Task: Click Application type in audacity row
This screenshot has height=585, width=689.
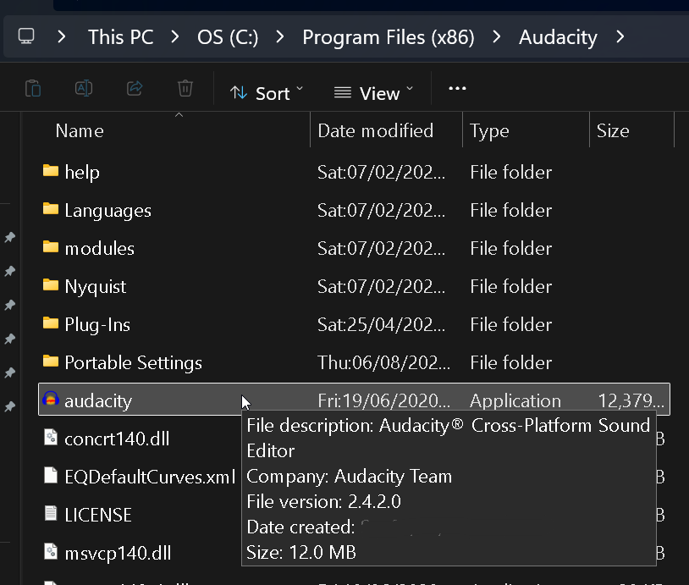Action: tap(515, 401)
